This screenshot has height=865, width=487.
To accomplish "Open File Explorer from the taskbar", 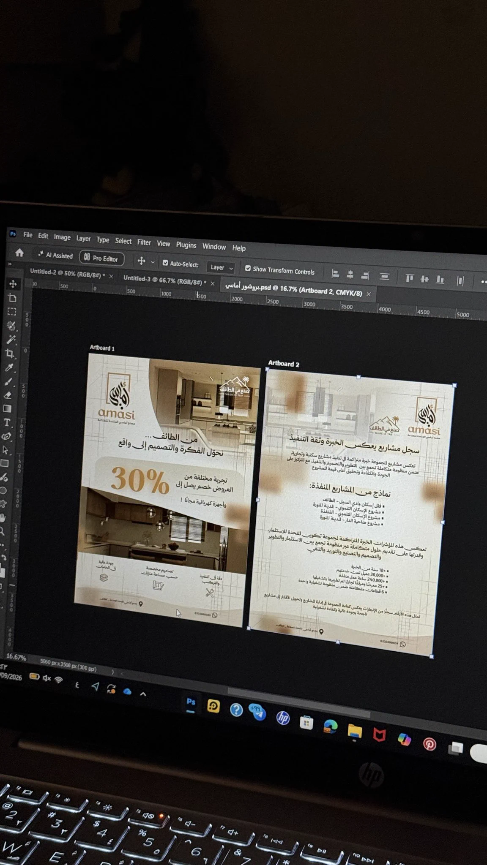I will tap(355, 730).
